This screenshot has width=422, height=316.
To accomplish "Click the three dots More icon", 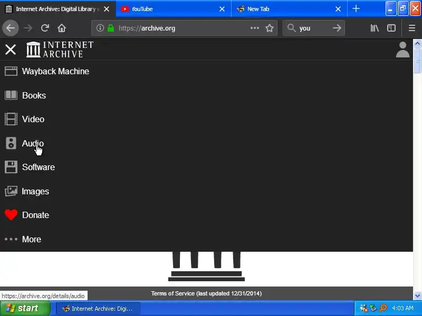I will [11, 239].
